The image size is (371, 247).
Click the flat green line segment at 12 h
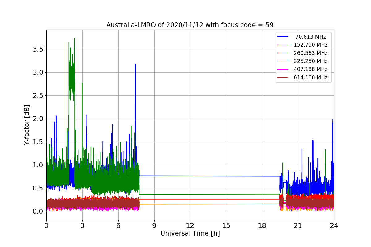[190, 195]
